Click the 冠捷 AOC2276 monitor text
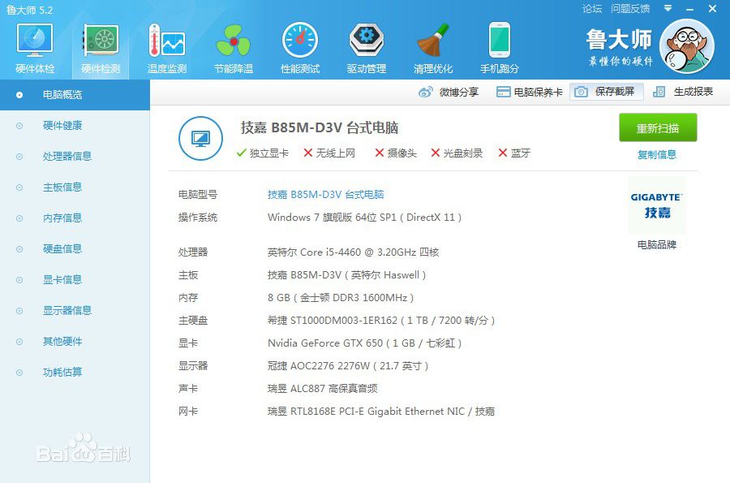730x483 pixels. click(x=348, y=366)
